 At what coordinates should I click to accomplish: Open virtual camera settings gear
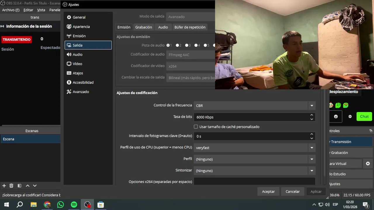click(368, 164)
